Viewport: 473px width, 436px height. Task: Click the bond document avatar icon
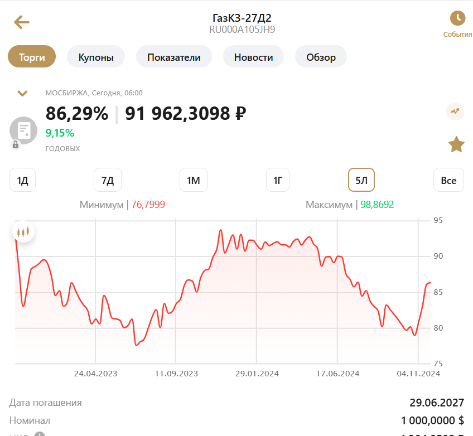(x=23, y=130)
